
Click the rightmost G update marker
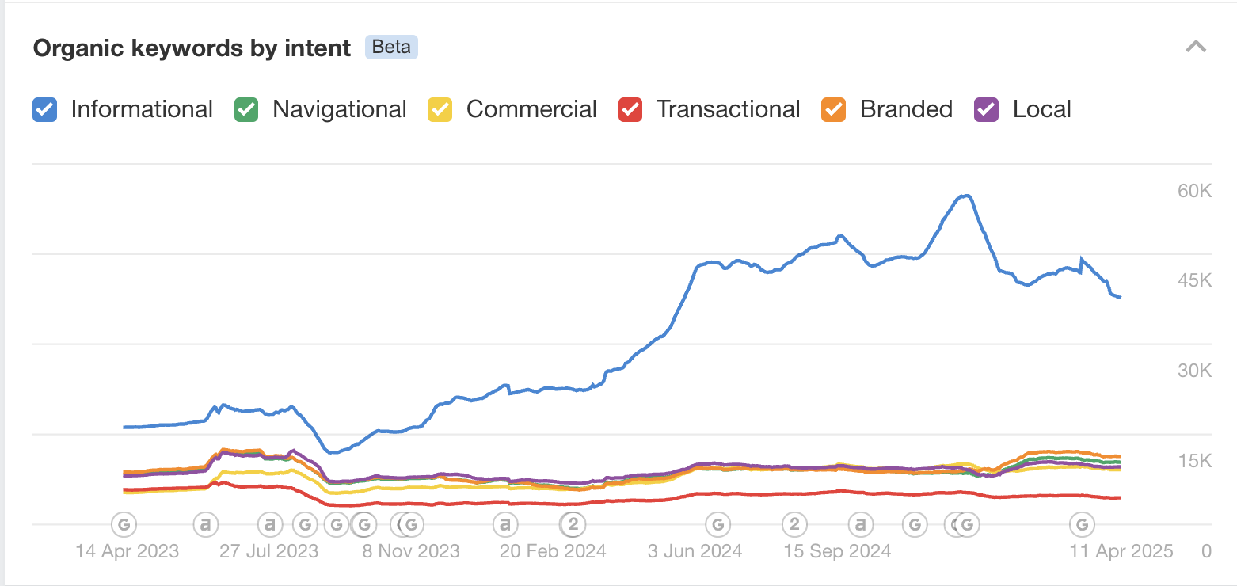(1082, 523)
